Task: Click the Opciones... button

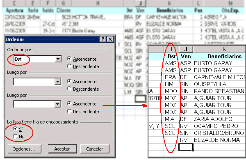Action: point(24,149)
